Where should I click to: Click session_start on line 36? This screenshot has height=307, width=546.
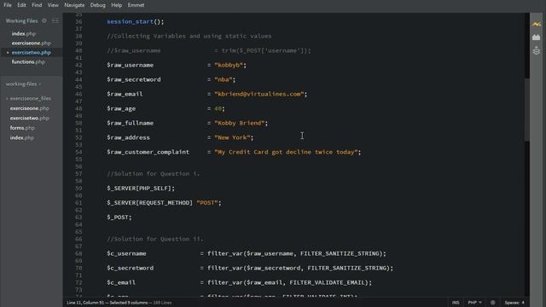coord(130,21)
